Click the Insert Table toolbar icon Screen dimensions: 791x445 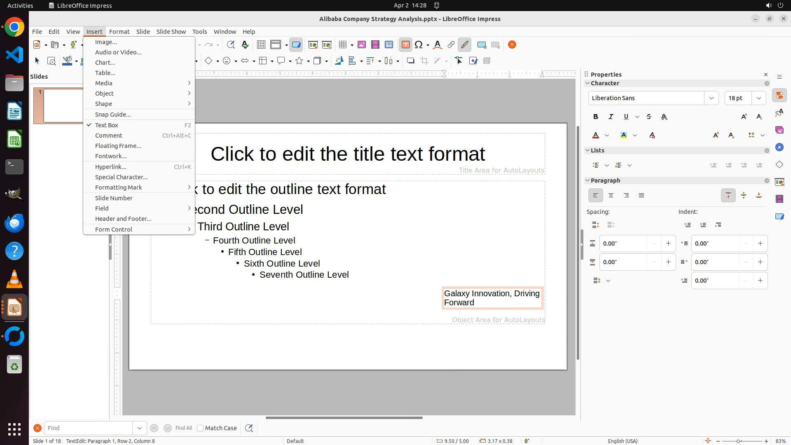coord(343,45)
